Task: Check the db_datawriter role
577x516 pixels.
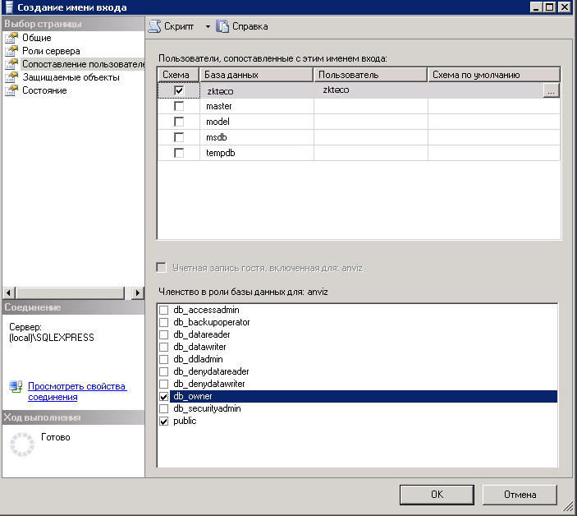Action: 164,347
